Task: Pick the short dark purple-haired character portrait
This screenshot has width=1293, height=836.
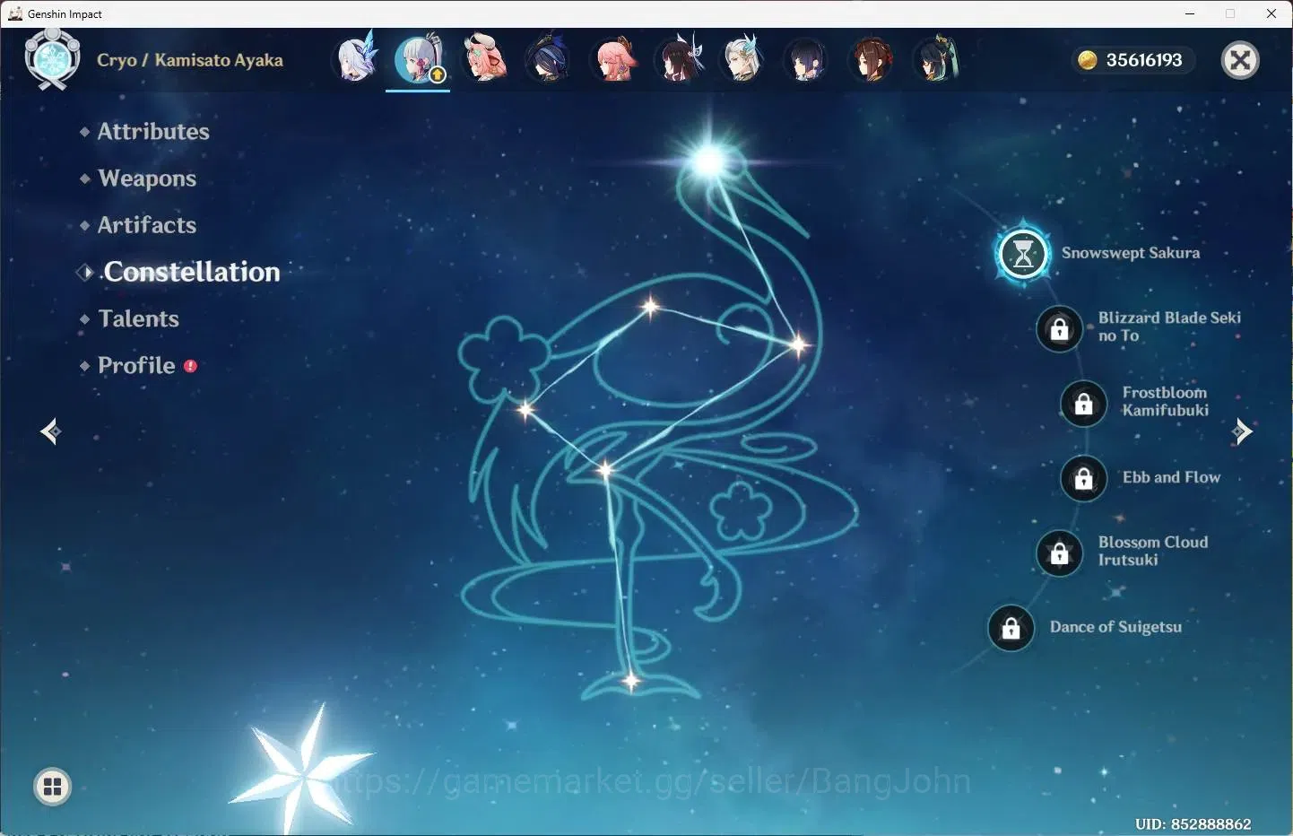Action: tap(806, 59)
